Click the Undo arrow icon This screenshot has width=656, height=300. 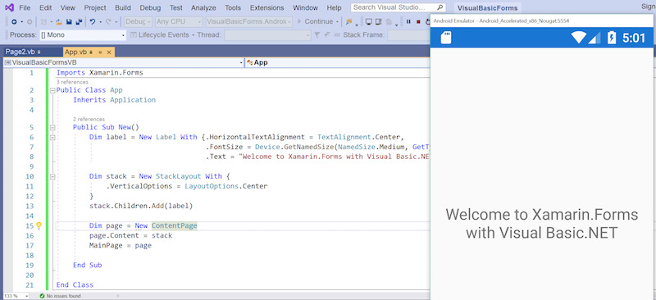[93, 22]
